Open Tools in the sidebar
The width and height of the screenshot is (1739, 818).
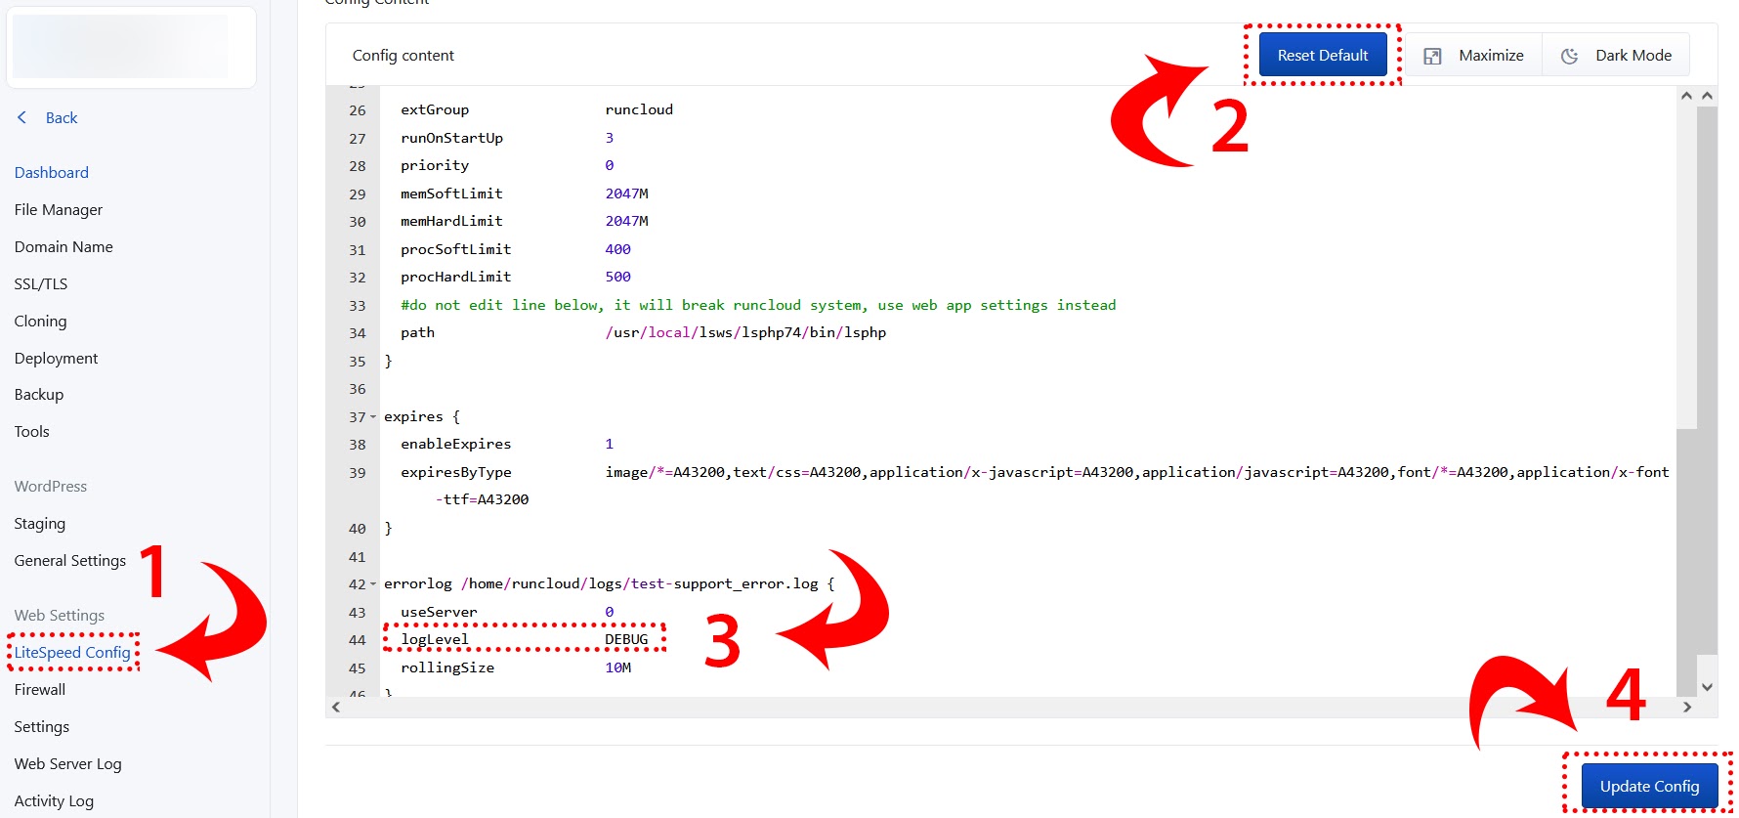click(x=32, y=431)
